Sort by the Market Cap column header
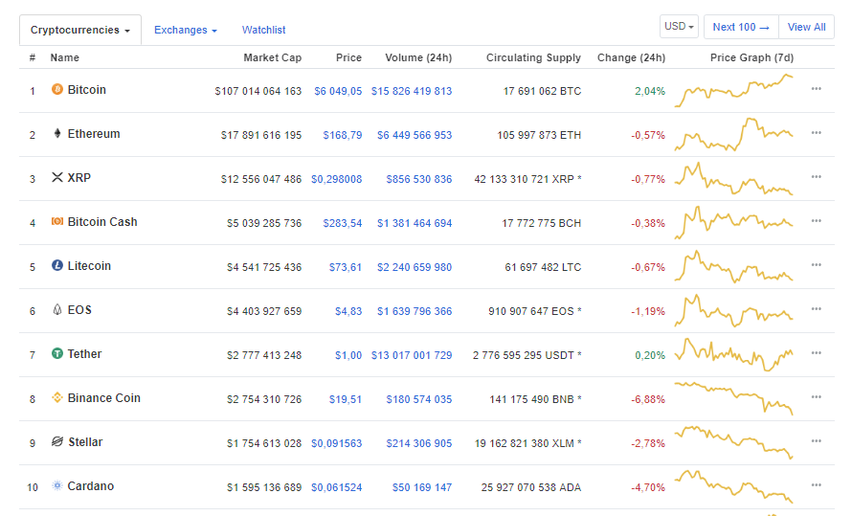Viewport: 852px width, 516px height. [x=272, y=57]
